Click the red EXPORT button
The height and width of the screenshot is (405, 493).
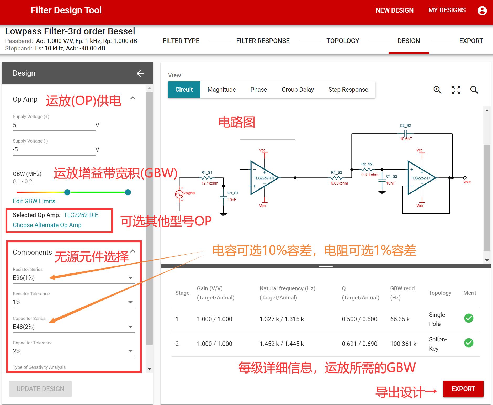[463, 389]
